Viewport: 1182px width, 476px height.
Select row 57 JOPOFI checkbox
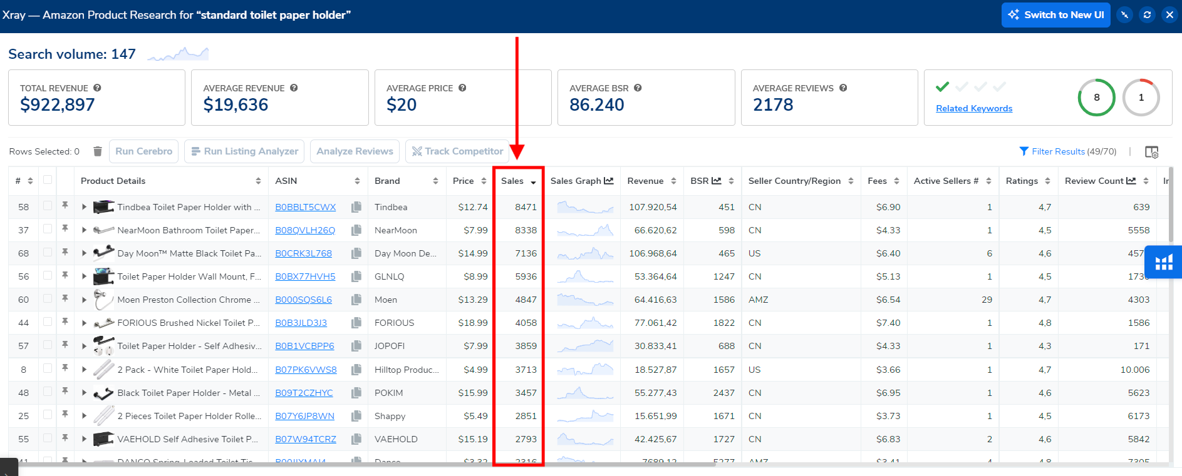(x=48, y=345)
